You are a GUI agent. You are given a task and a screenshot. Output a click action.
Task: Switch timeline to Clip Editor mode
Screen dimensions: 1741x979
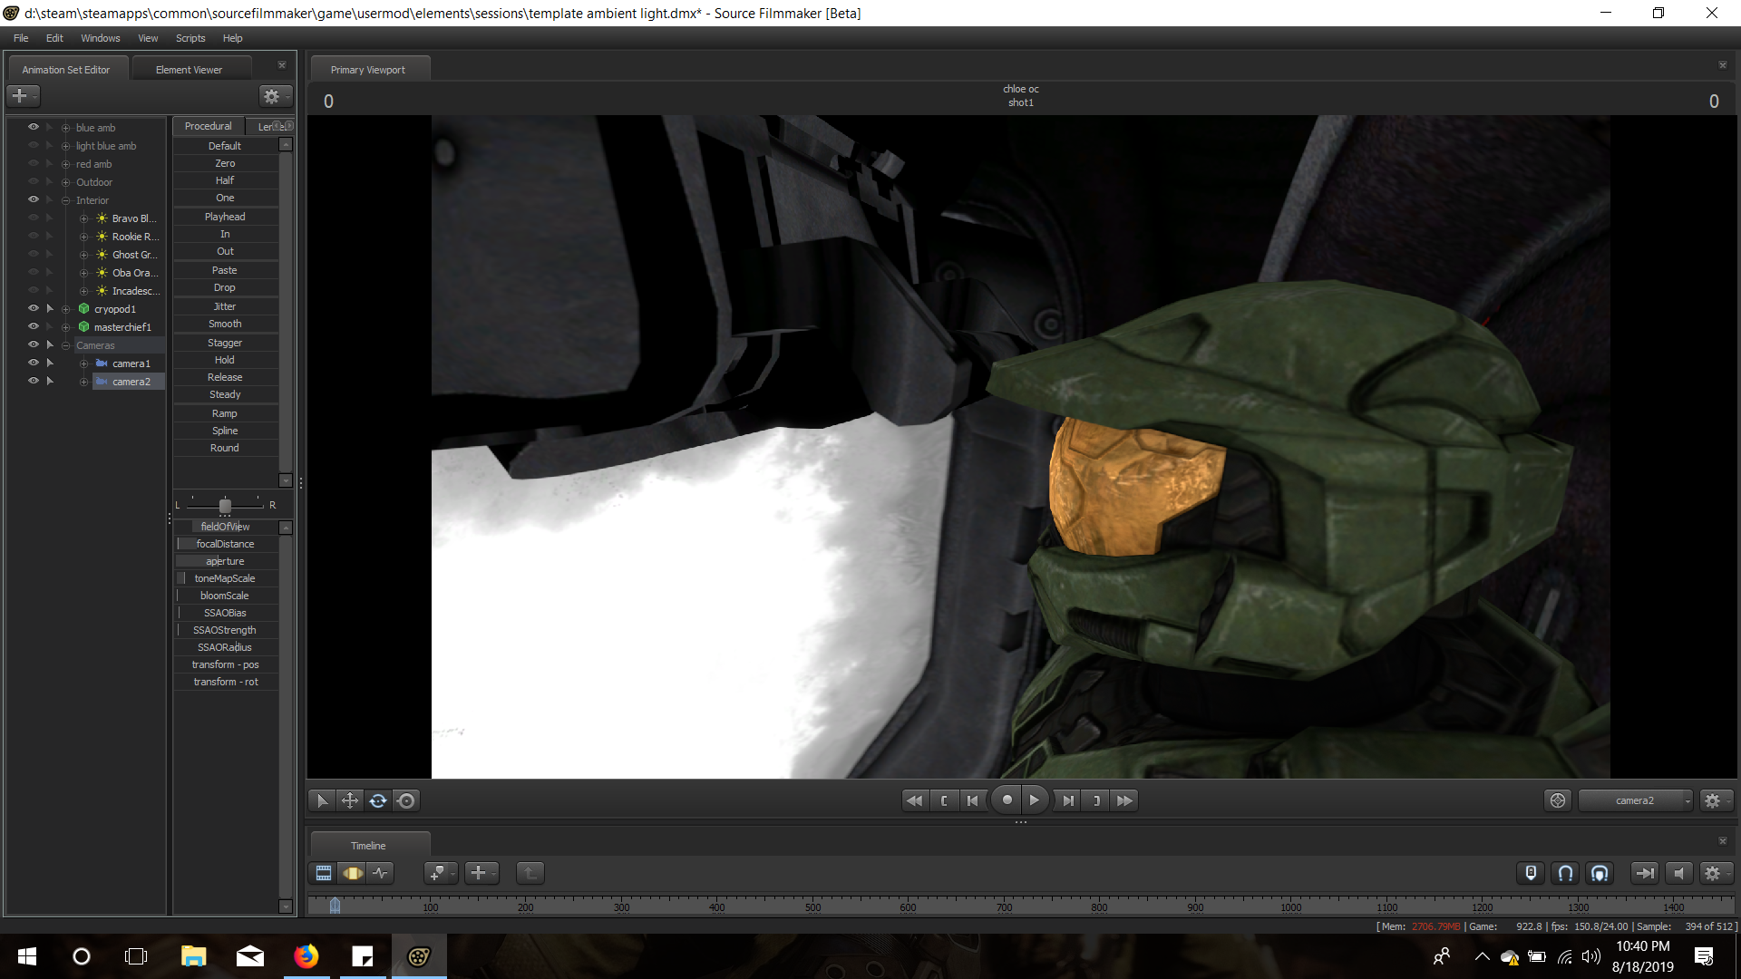pyautogui.click(x=324, y=873)
